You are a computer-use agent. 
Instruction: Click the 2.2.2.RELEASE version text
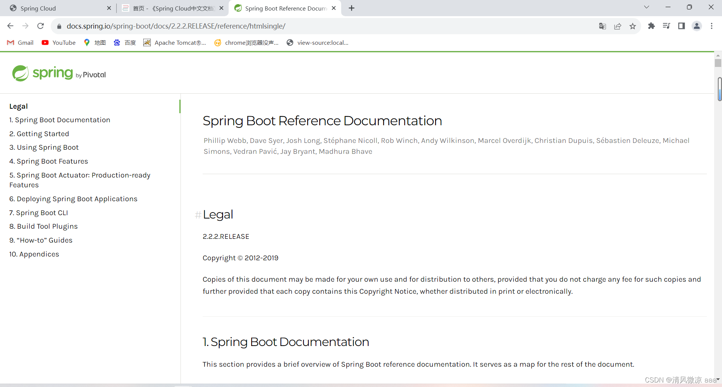[226, 237]
